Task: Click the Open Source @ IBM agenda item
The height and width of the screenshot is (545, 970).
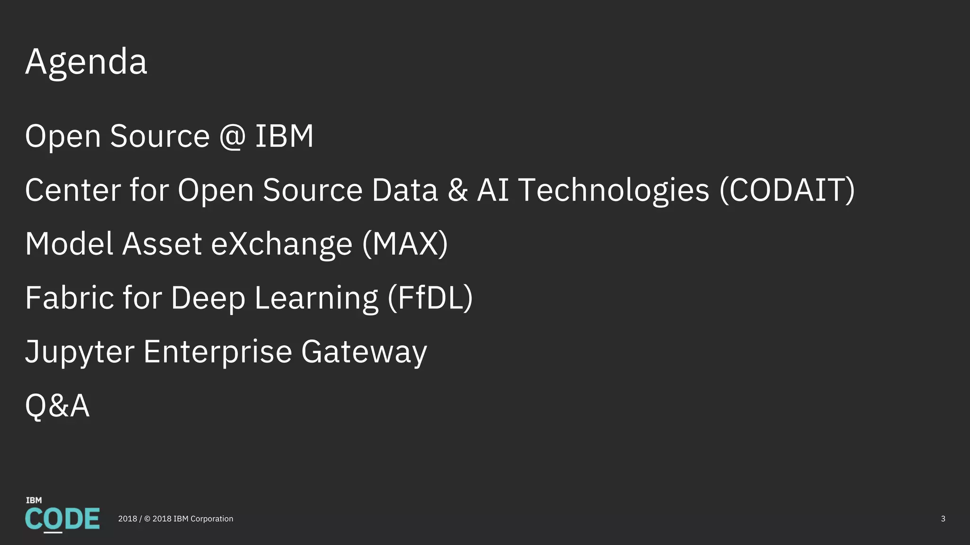Action: [169, 136]
